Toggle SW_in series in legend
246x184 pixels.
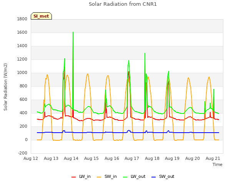click(x=107, y=176)
